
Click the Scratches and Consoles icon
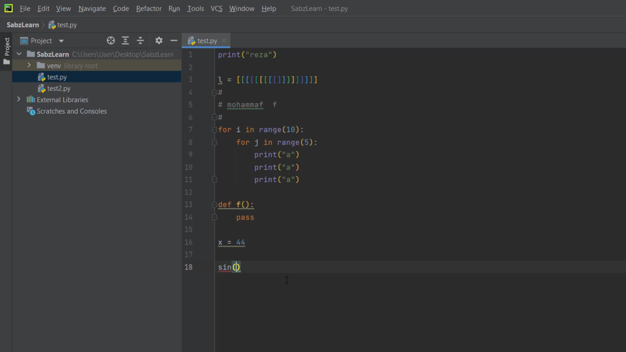31,111
